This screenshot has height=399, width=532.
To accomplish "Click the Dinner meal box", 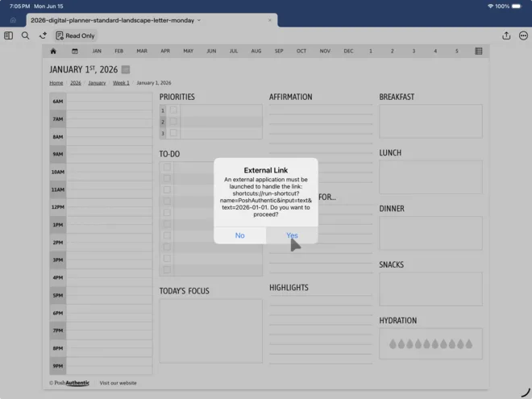I will [430, 233].
